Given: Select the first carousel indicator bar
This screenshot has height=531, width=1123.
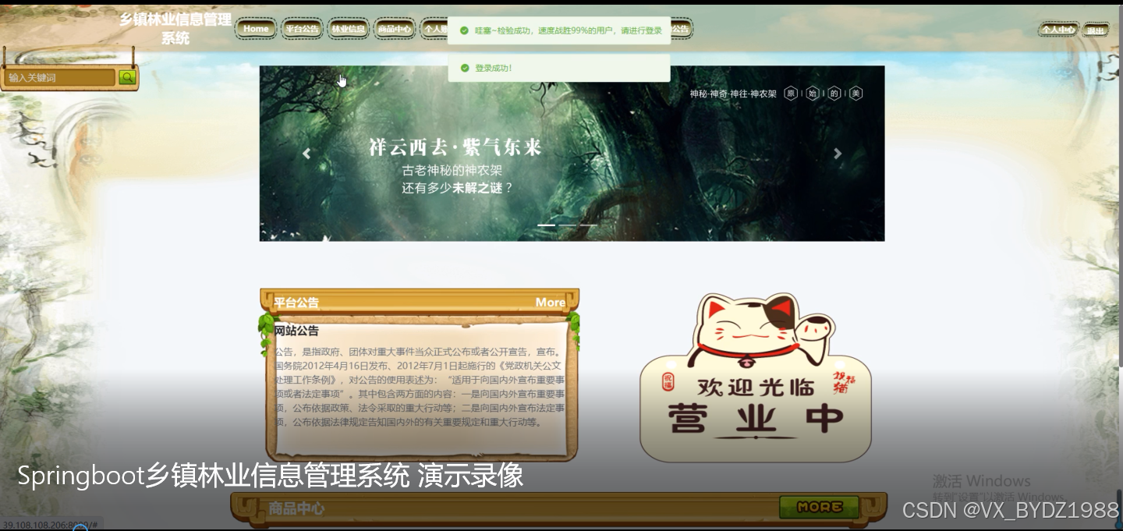Looking at the screenshot, I should 546,225.
